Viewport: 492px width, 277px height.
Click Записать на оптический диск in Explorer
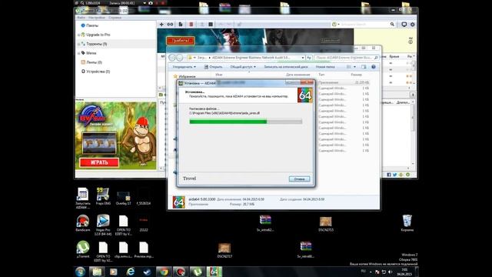[285, 67]
